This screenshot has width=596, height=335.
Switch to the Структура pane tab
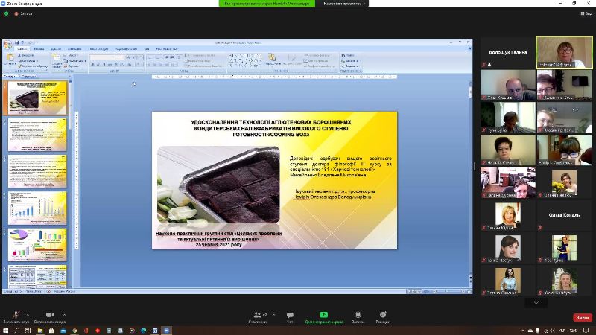(29, 77)
